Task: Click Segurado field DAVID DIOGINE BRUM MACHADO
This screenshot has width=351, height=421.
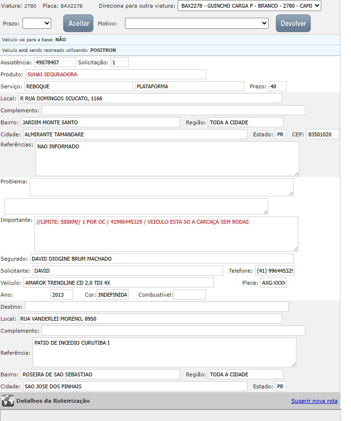Action: (162, 259)
